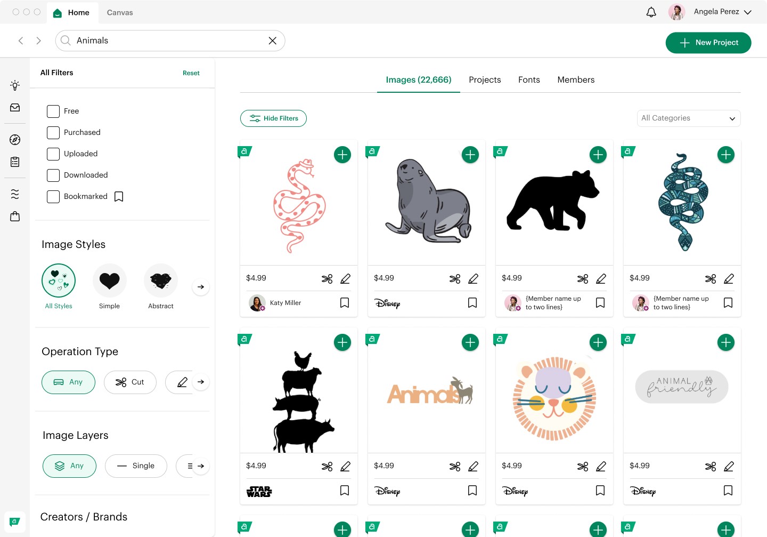Click the Hide Filters button
Image resolution: width=767 pixels, height=537 pixels.
(273, 118)
